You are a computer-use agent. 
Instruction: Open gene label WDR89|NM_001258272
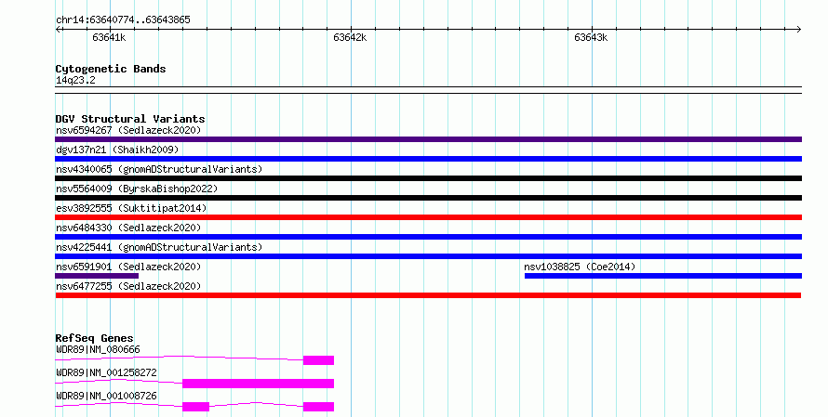(x=106, y=372)
